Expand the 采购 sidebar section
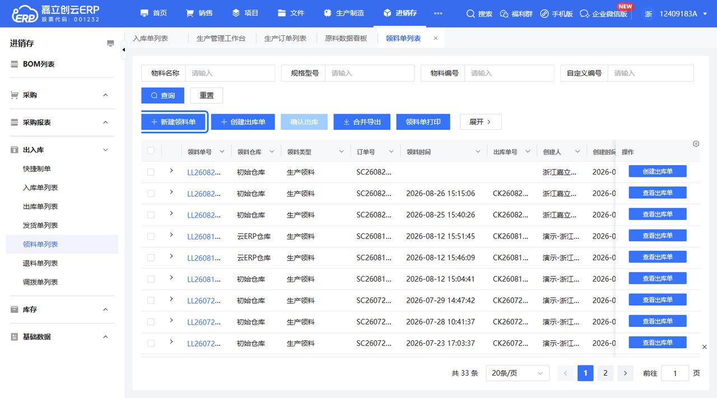 pyautogui.click(x=105, y=95)
